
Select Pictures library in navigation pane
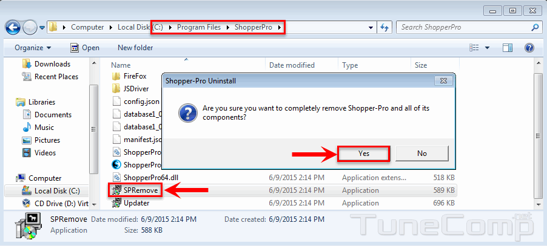click(x=47, y=140)
